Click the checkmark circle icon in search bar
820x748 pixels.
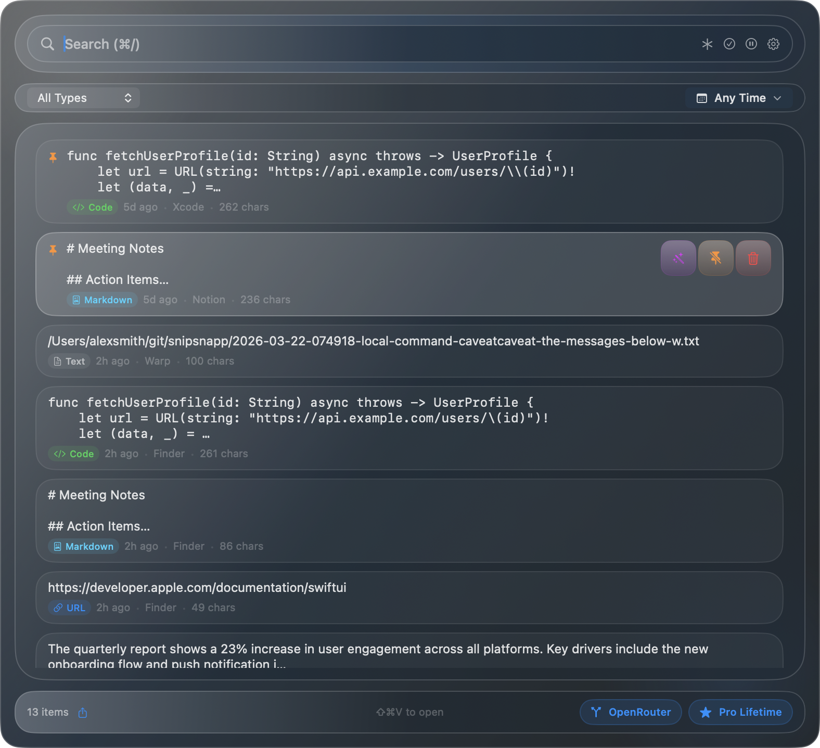click(x=729, y=44)
